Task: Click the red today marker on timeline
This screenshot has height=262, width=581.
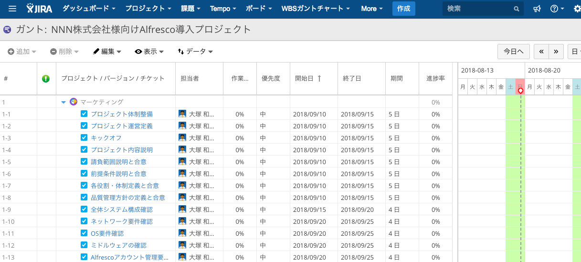Action: (x=520, y=91)
